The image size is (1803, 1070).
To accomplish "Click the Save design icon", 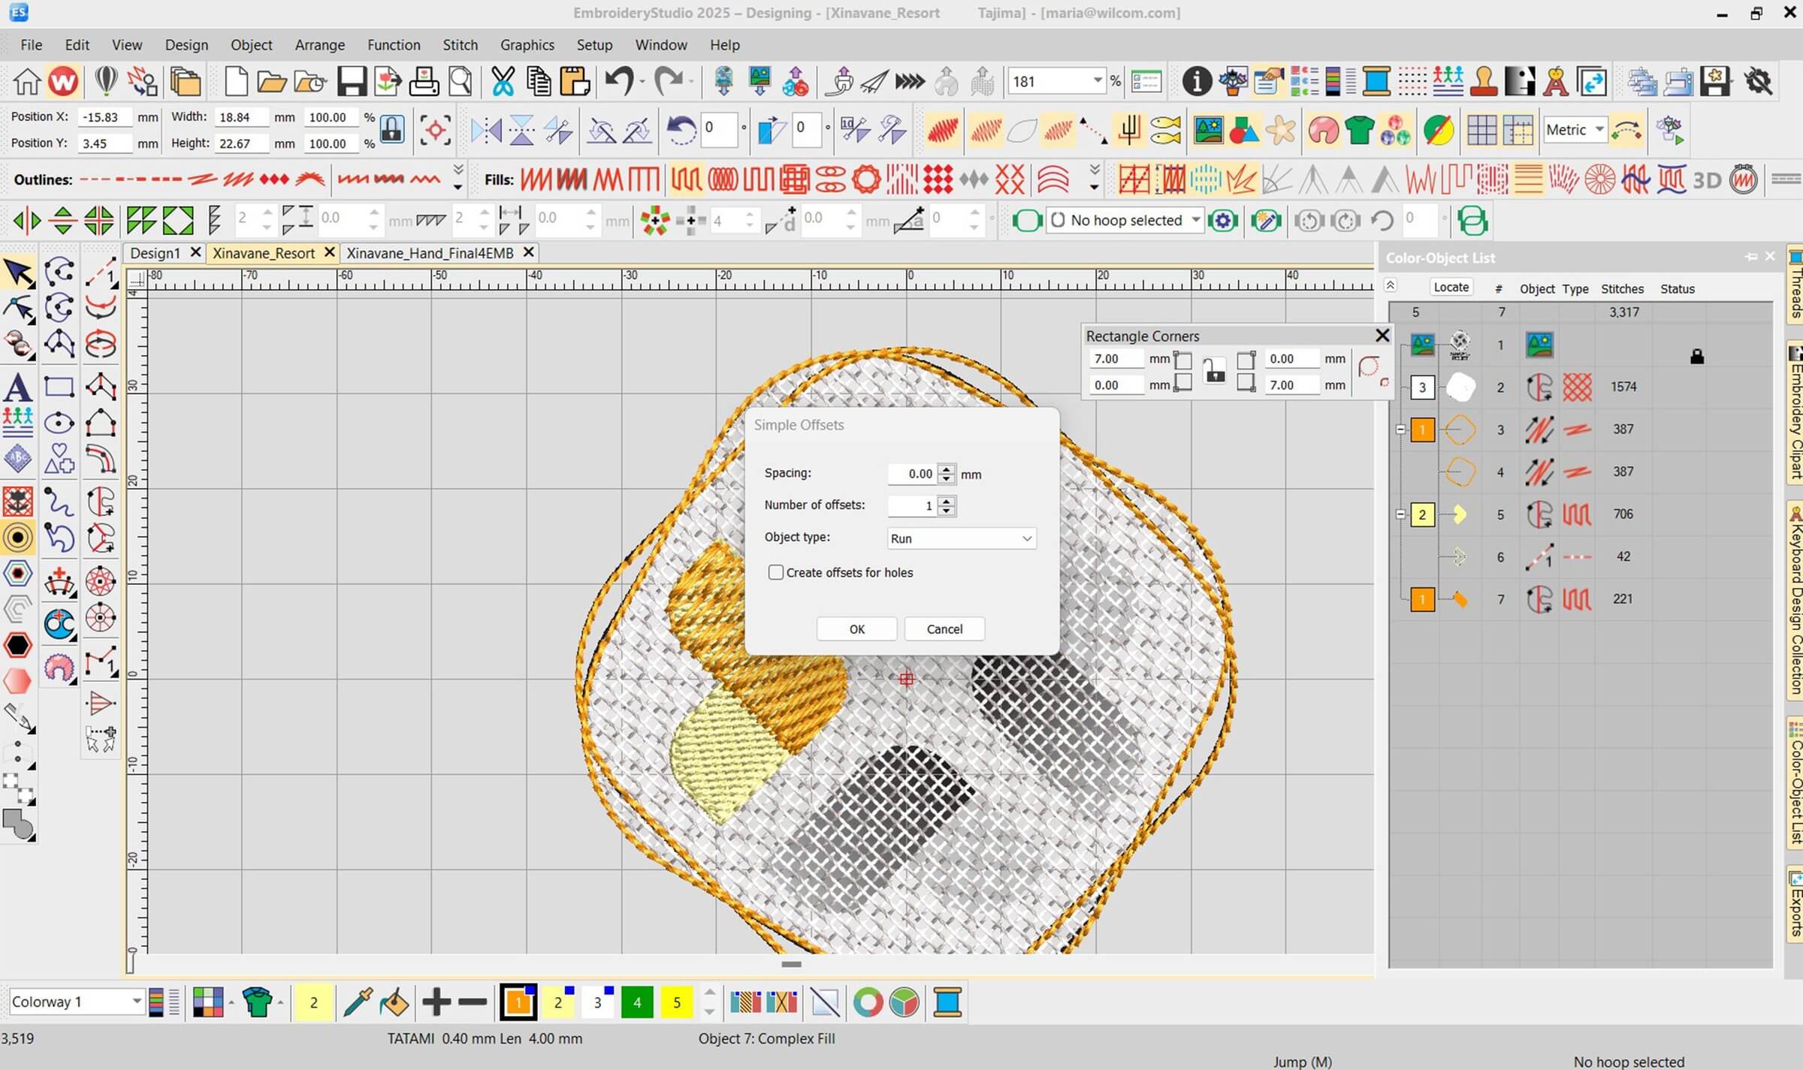I will pyautogui.click(x=351, y=81).
